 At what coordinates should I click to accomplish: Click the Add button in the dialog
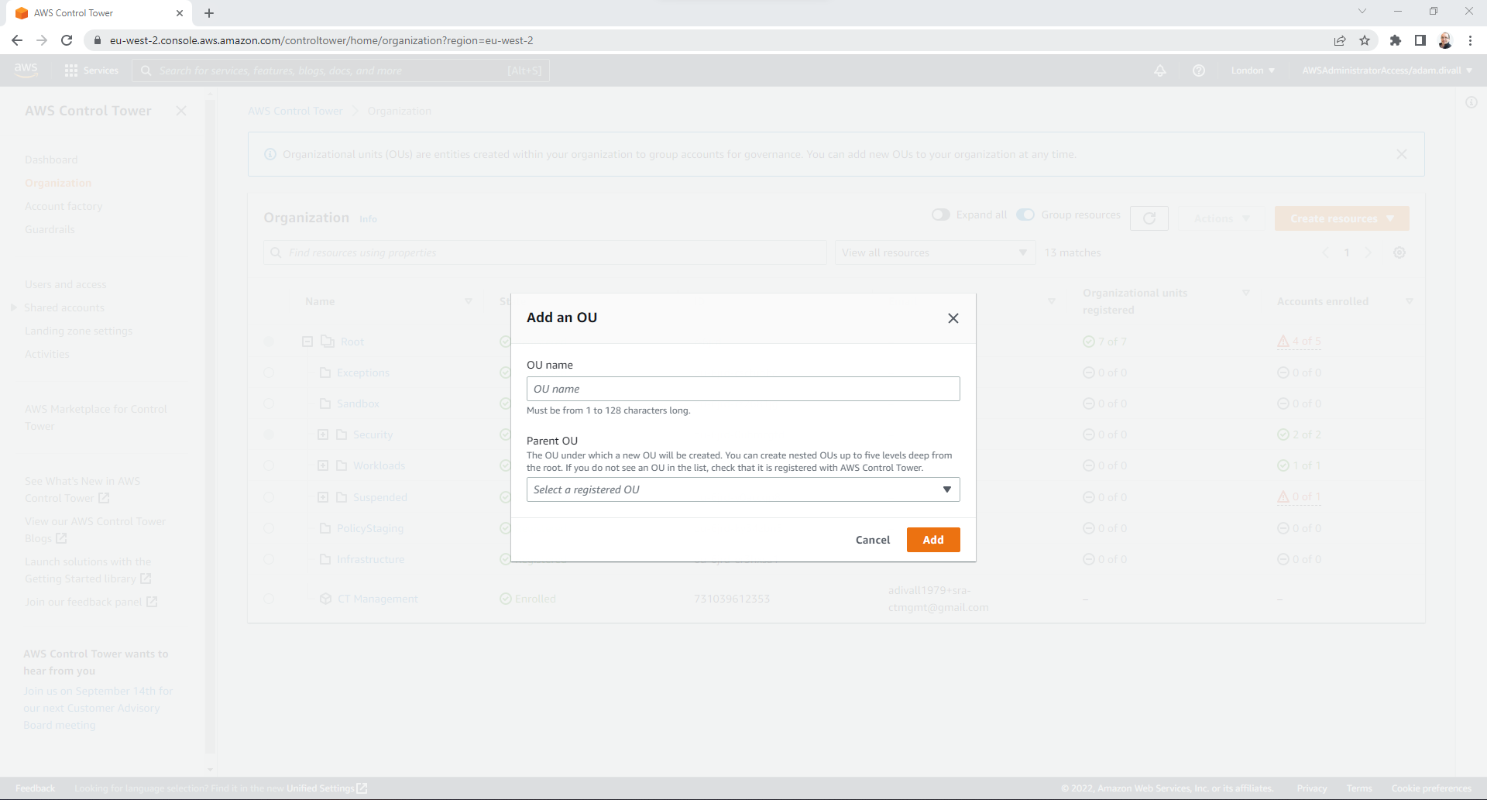coord(932,540)
